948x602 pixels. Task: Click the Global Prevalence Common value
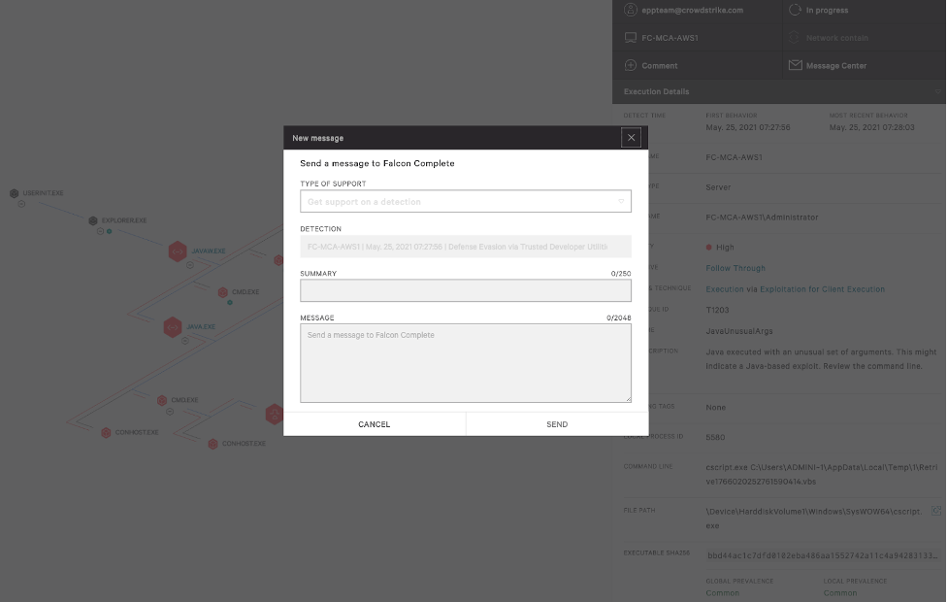click(723, 593)
